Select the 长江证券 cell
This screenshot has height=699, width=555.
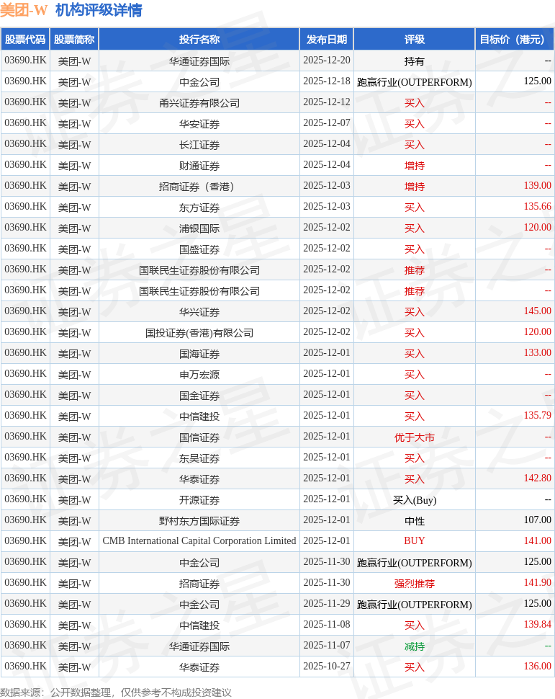[x=199, y=145]
